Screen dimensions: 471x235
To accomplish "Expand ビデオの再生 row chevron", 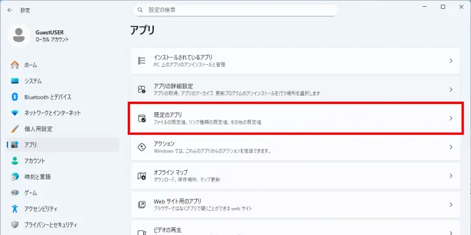I will coord(451,232).
